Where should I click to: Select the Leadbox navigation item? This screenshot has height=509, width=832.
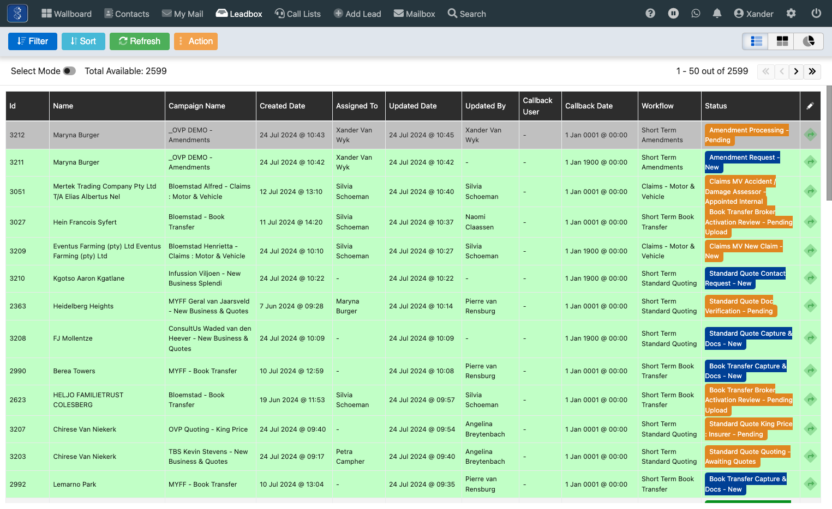239,14
